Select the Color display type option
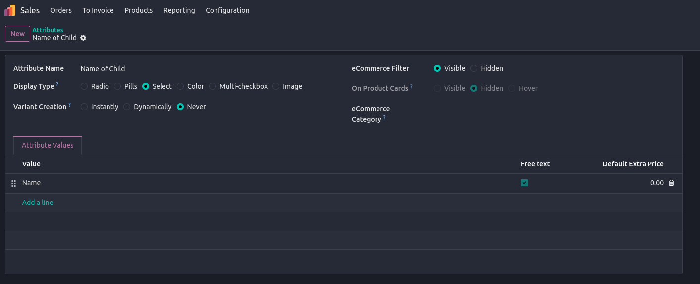Image resolution: width=700 pixels, height=284 pixels. point(180,86)
